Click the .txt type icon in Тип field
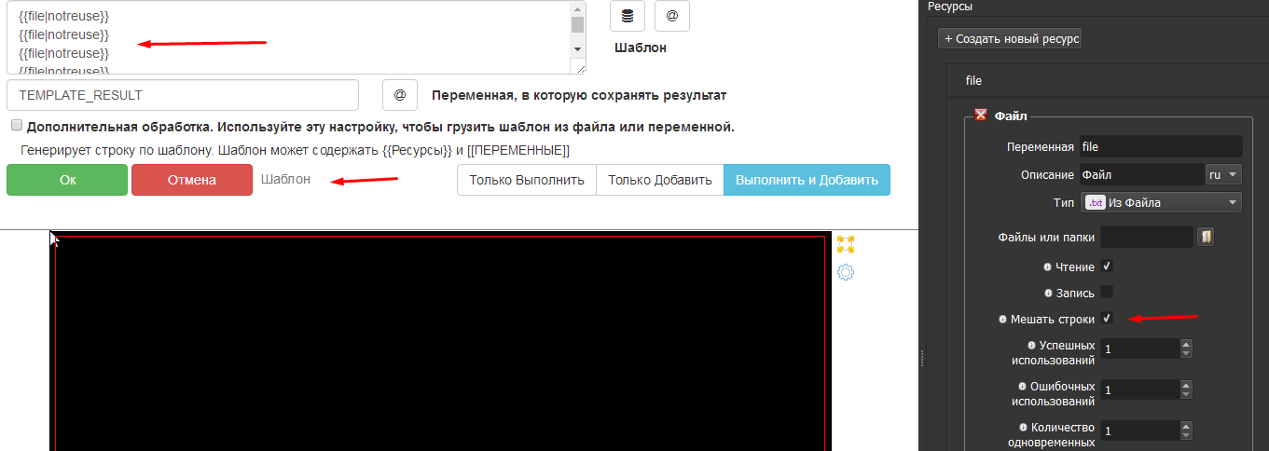 [1096, 202]
